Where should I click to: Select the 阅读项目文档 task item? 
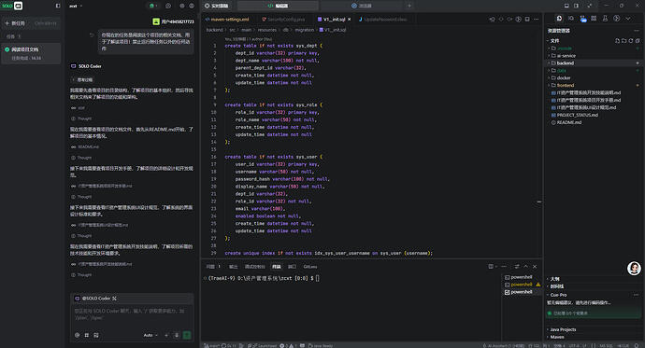[x=31, y=53]
